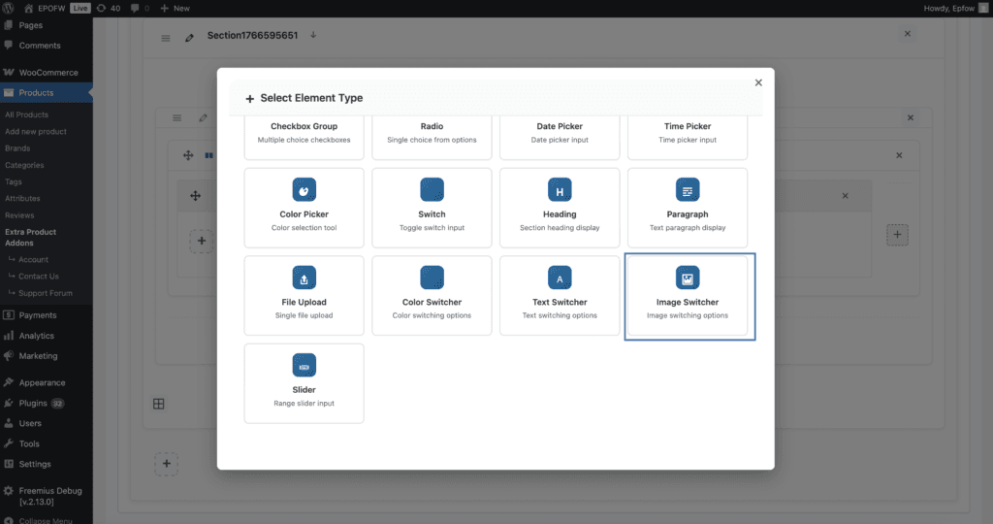Open Add new product link

(36, 132)
